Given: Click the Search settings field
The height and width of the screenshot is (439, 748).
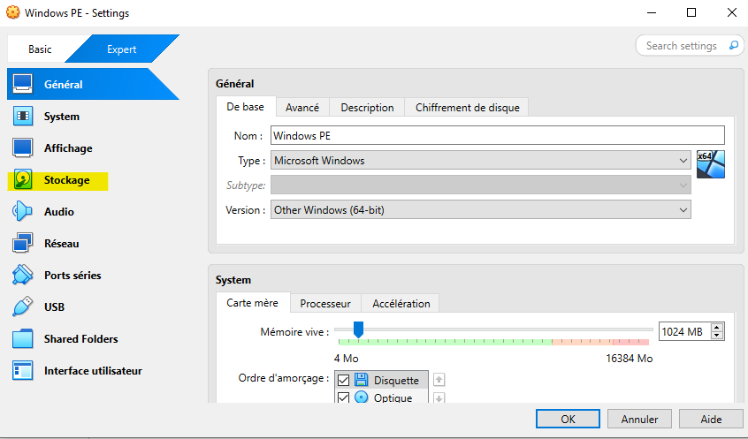Looking at the screenshot, I should tap(681, 45).
